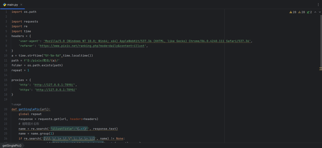Click the first yellow warning indicator showing 28
Image resolution: width=322 pixels, height=148 pixels.
pos(293,12)
